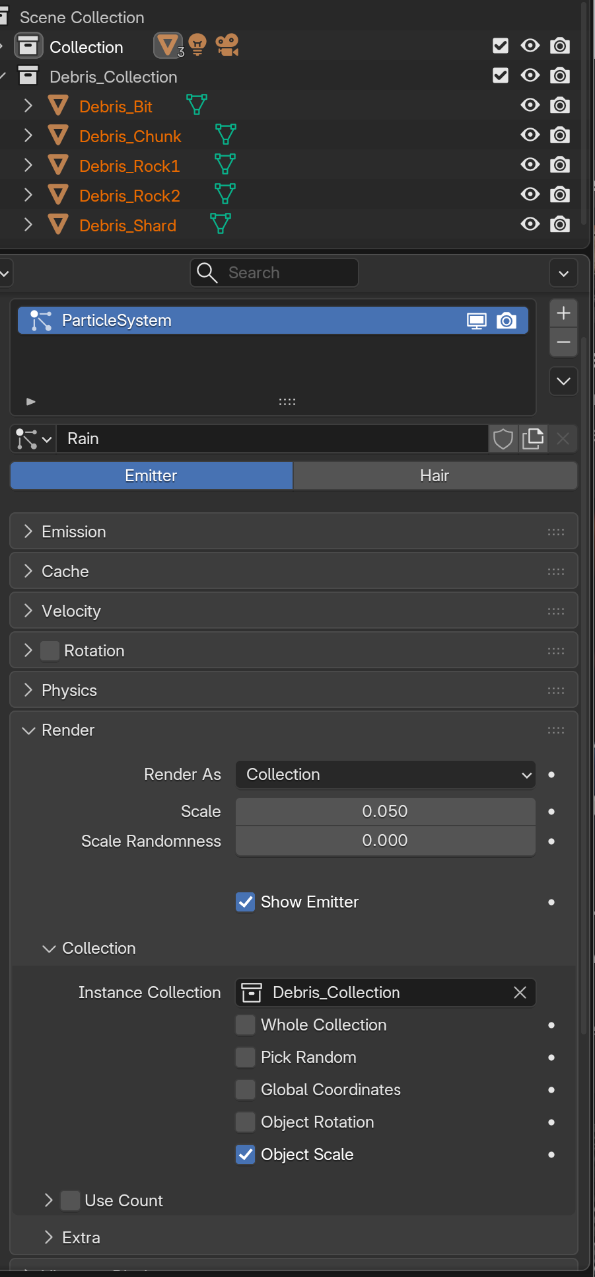Image resolution: width=595 pixels, height=1277 pixels.
Task: Click the Scale value field 0.050
Action: click(x=386, y=812)
